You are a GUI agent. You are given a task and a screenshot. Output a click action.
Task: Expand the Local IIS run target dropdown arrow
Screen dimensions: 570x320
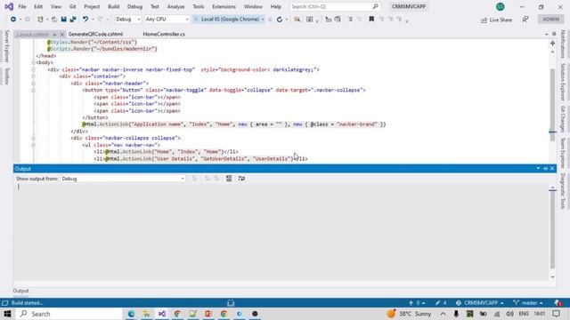263,20
